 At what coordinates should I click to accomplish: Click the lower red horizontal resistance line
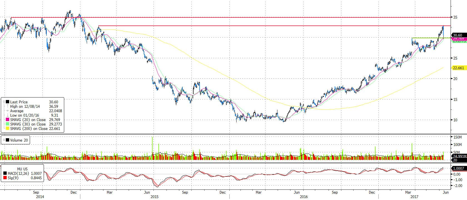click(x=275, y=26)
